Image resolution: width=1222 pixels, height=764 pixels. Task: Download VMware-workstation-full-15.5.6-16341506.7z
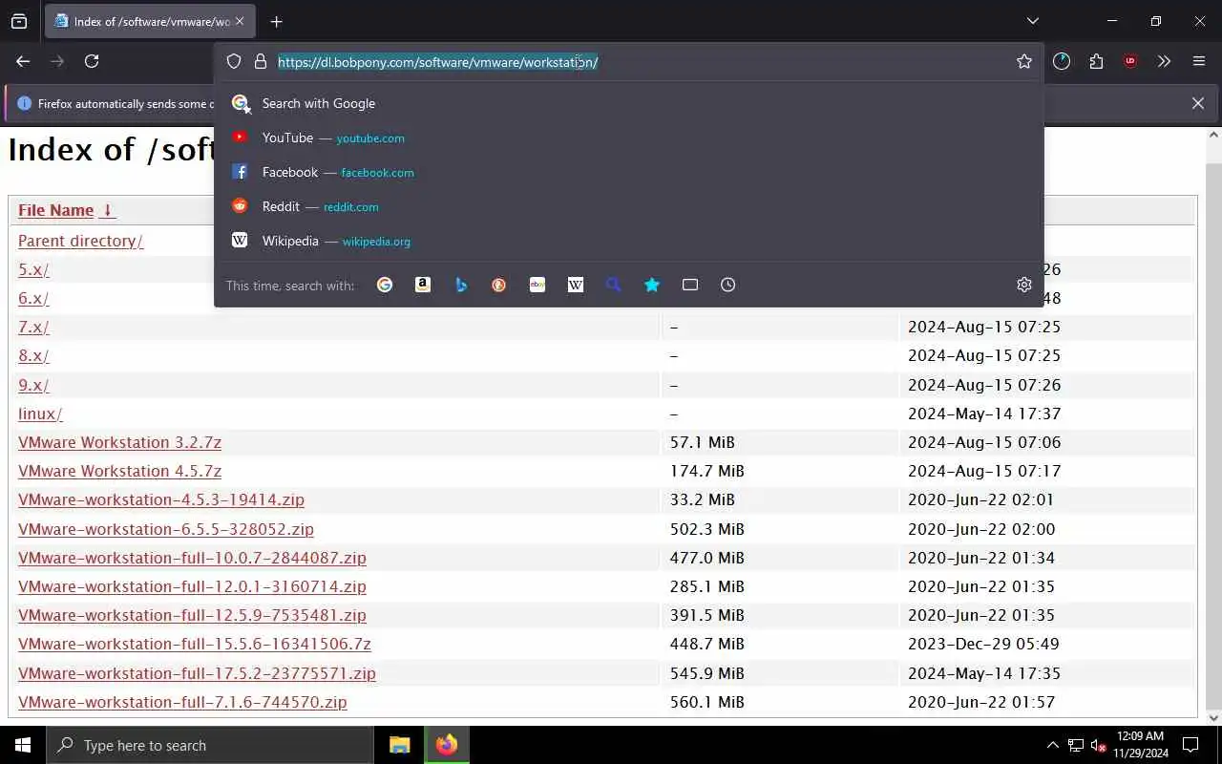[x=195, y=644]
